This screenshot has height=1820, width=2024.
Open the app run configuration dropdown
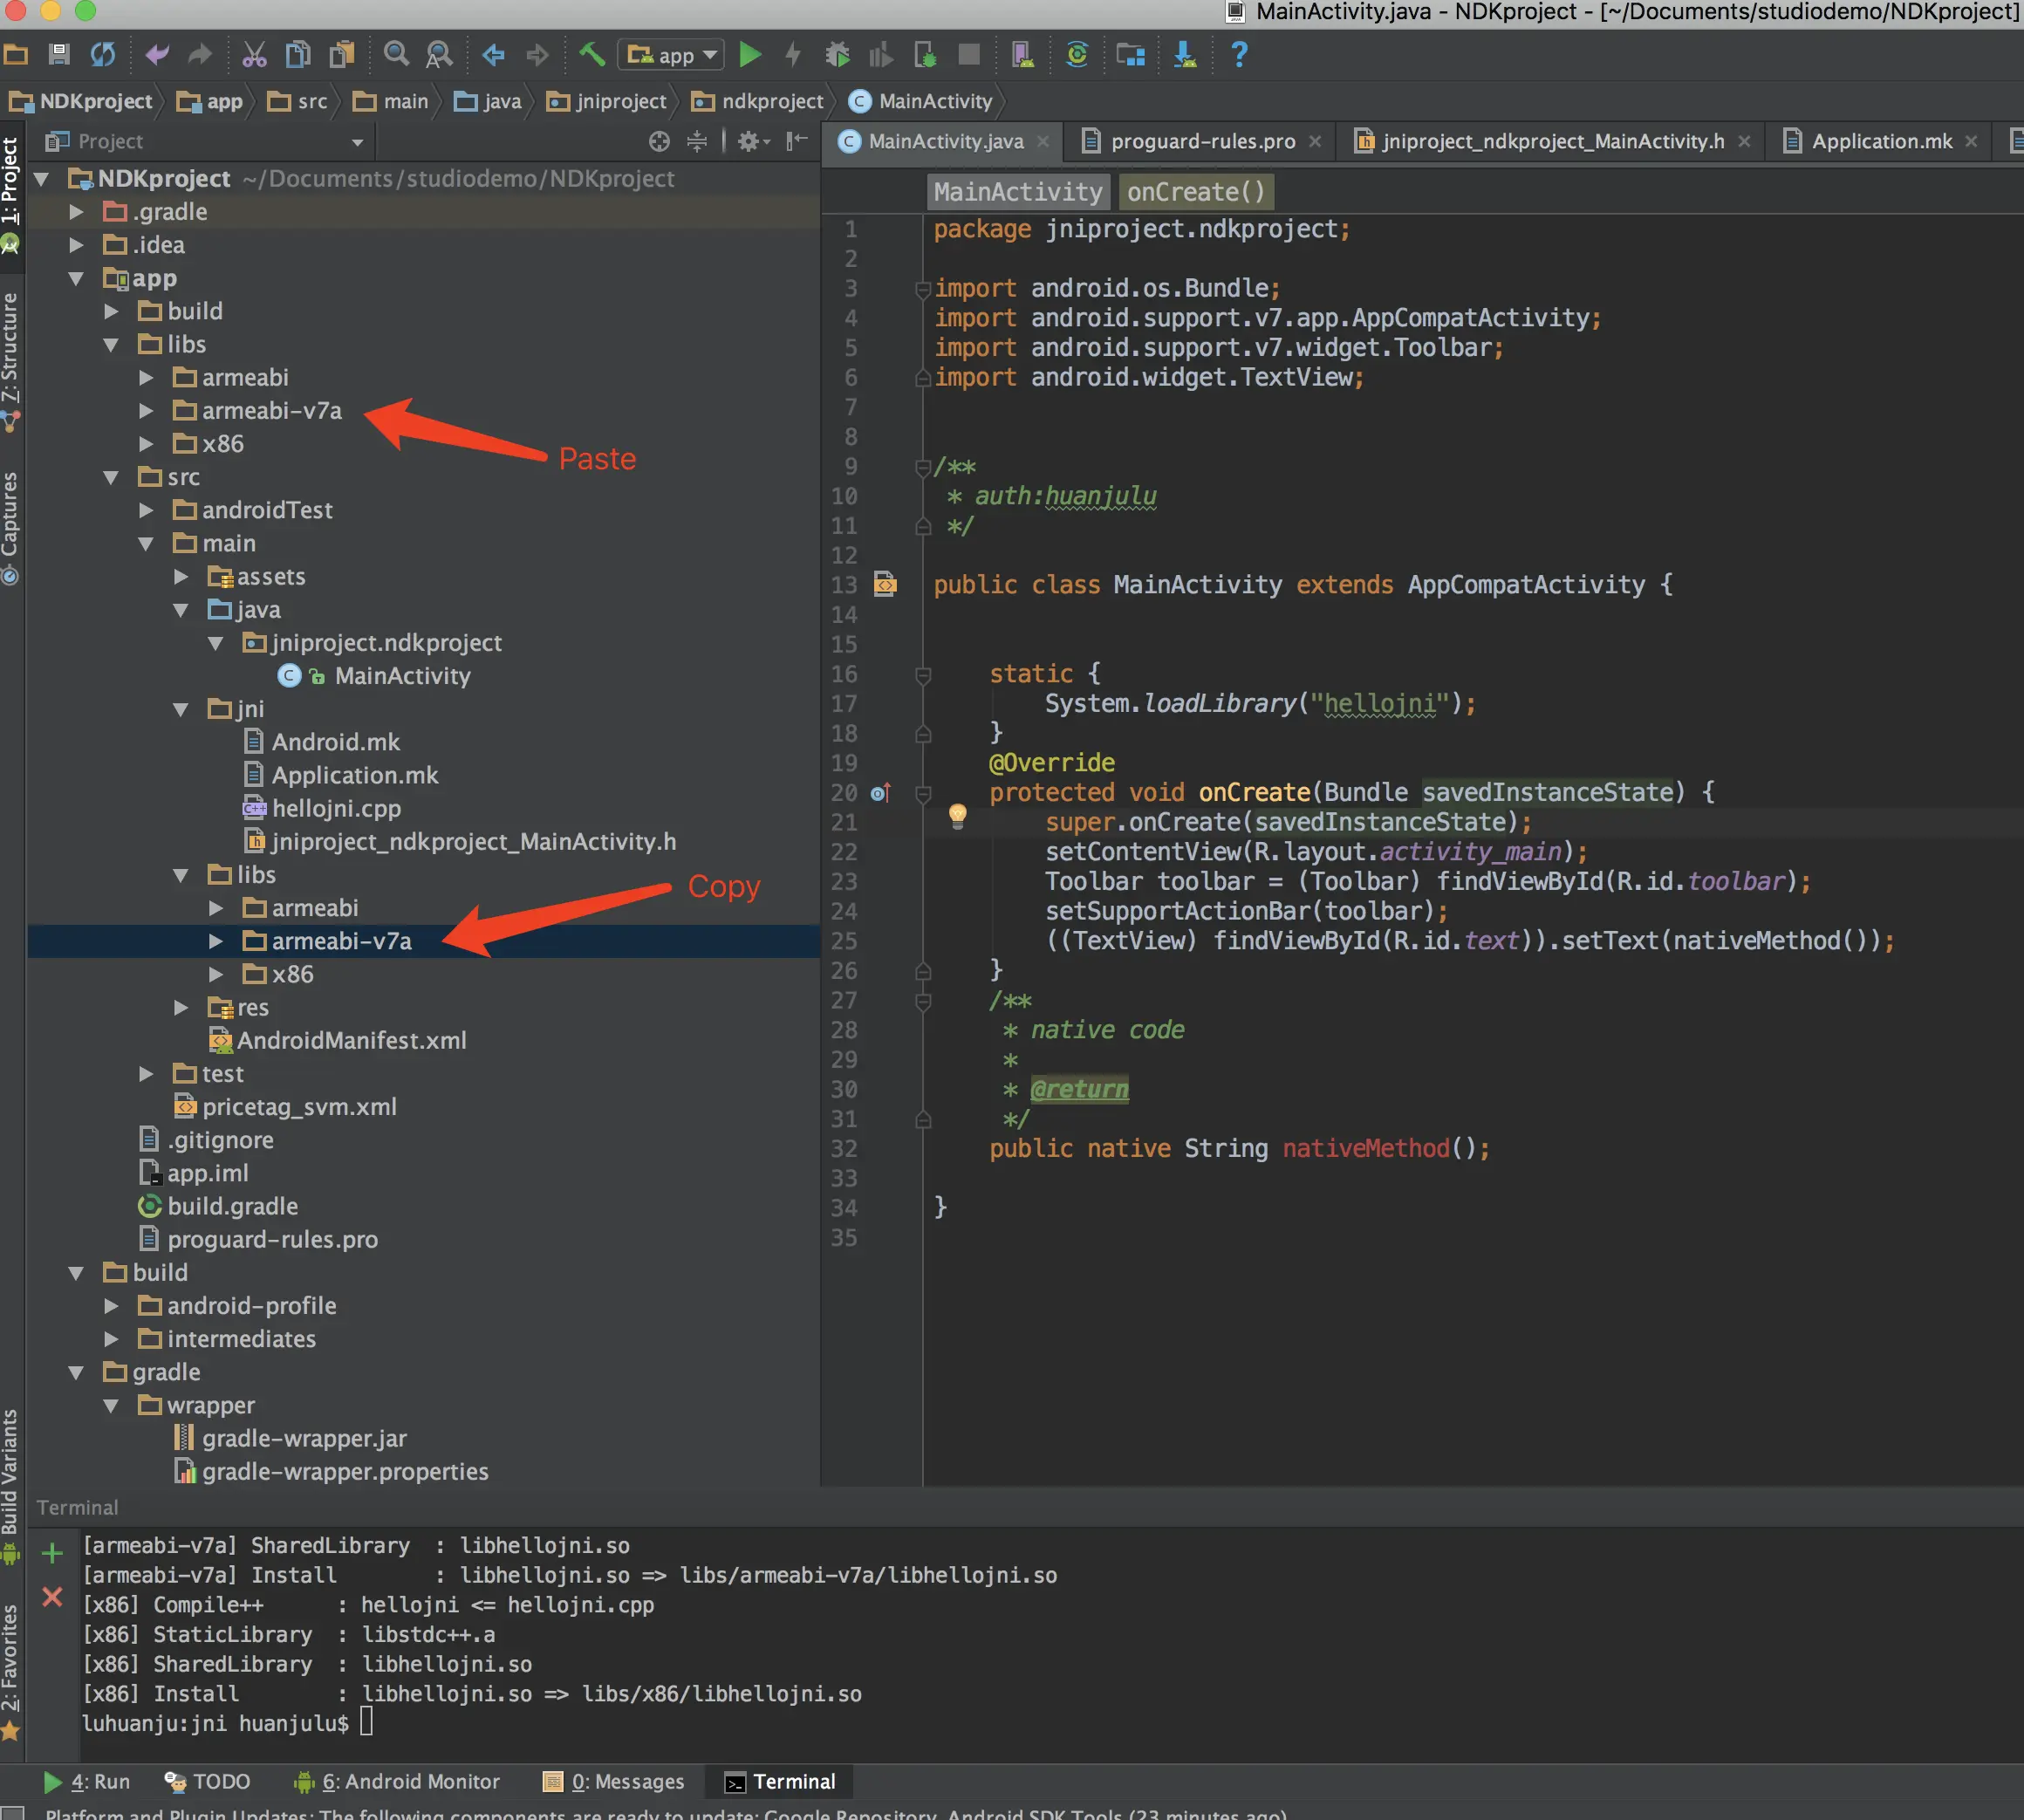point(671,55)
